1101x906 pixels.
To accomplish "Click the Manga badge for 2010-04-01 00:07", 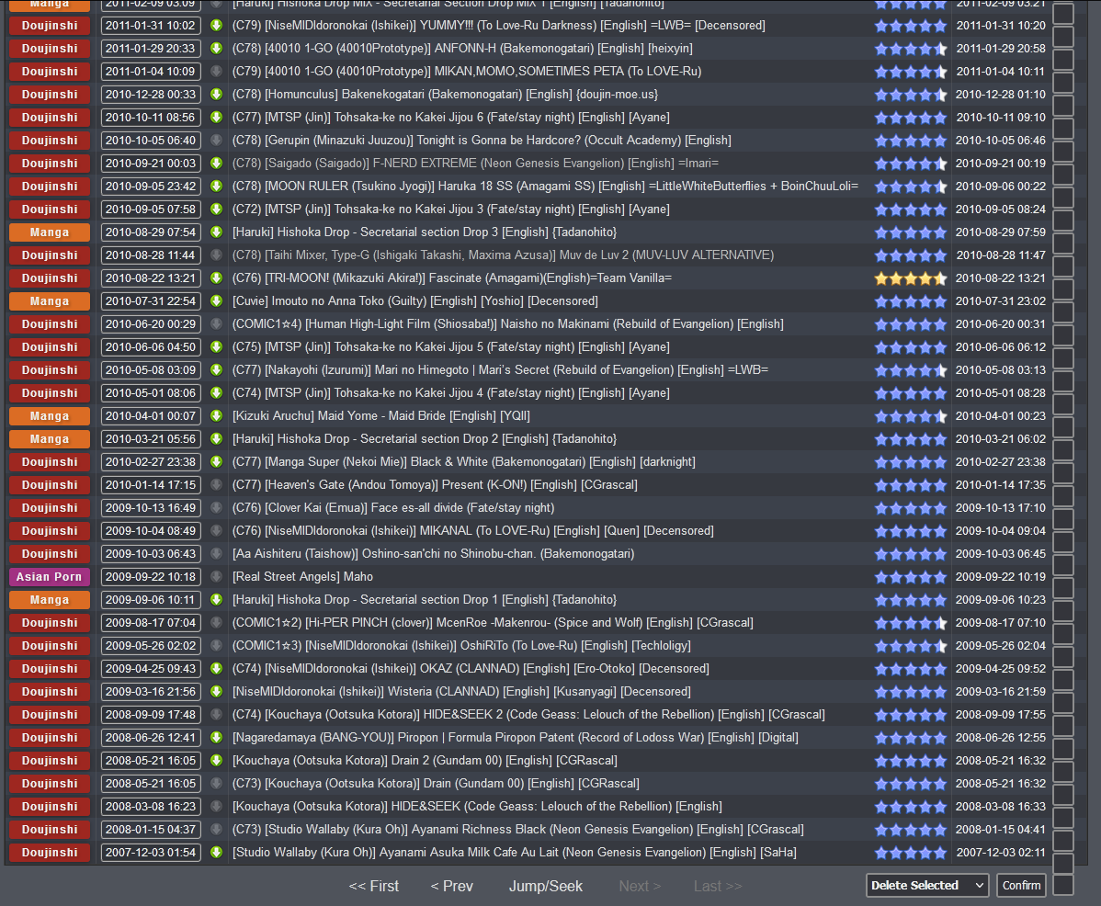I will tap(49, 416).
